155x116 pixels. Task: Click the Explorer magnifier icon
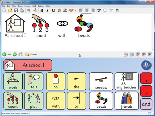click(27, 54)
